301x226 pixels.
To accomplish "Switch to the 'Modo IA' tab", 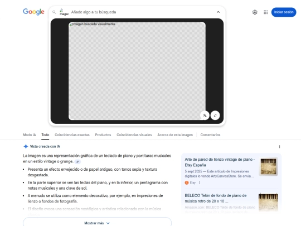I will (30, 135).
